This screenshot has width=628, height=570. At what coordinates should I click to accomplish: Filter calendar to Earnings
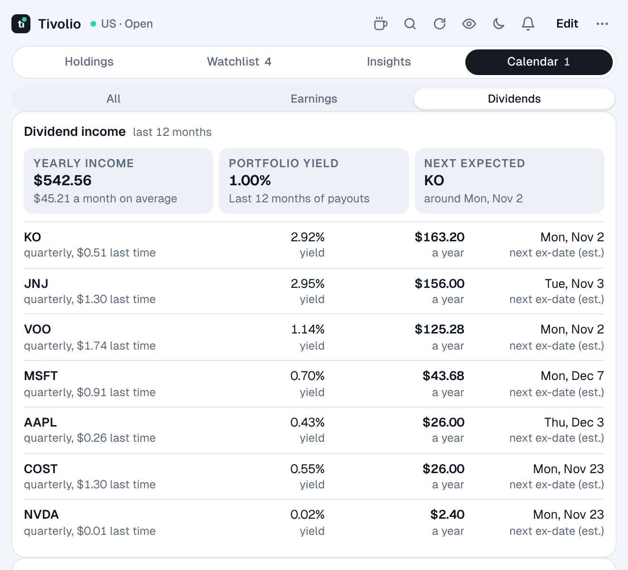tap(314, 99)
